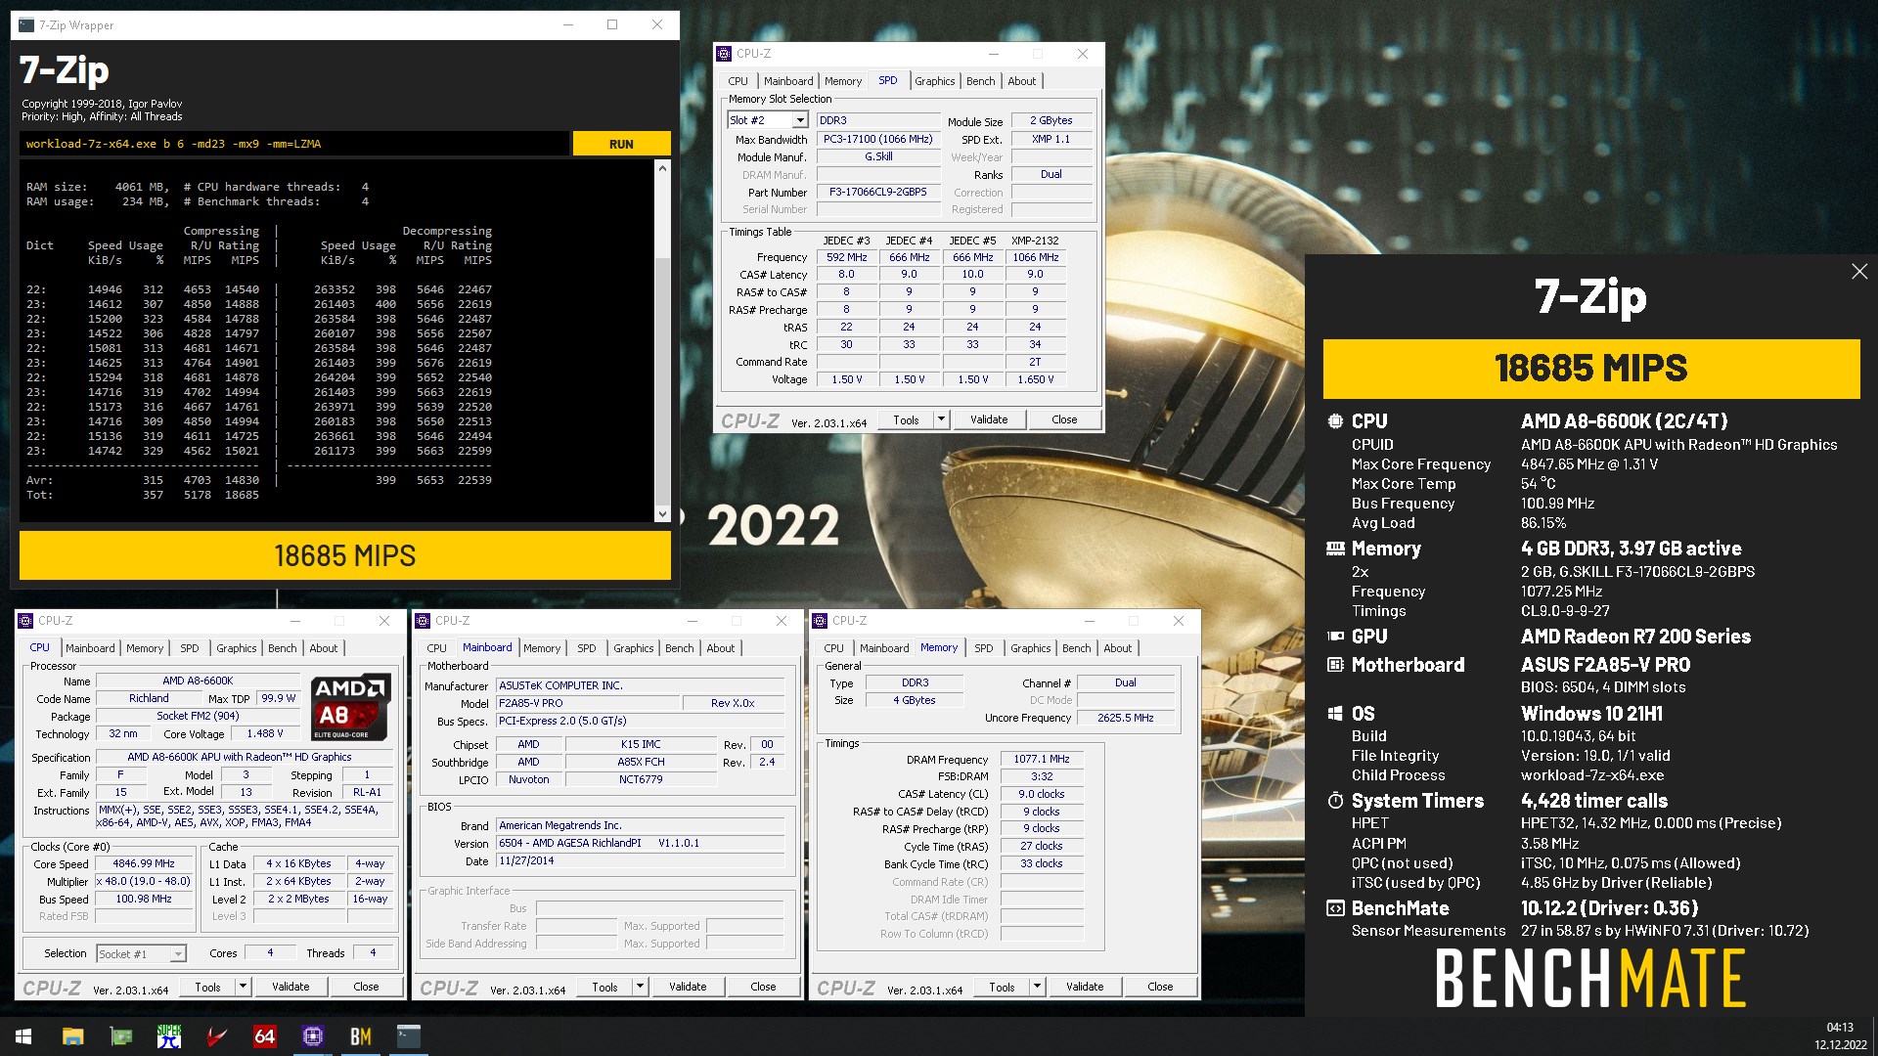
Task: Click the Core Speed 4846.99 MHz value
Action: [143, 864]
